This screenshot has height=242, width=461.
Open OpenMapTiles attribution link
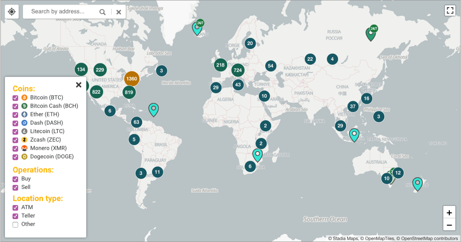pyautogui.click(x=380, y=238)
